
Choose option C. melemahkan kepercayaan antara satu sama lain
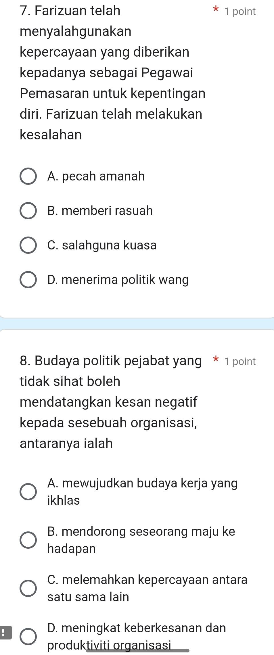coord(28,588)
